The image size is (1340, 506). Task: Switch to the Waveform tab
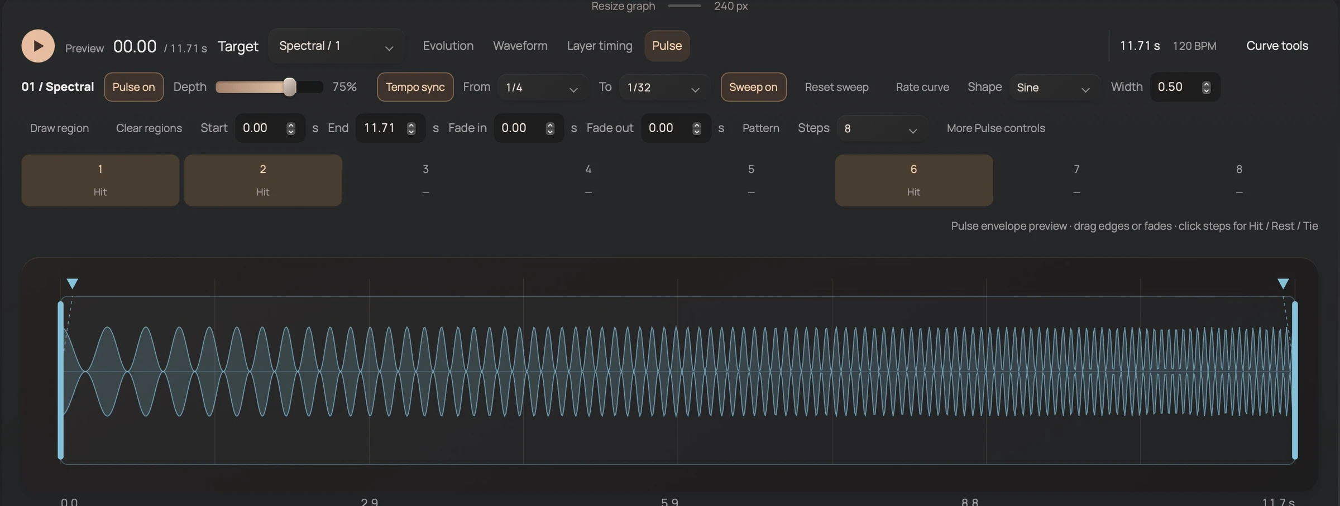pos(520,46)
